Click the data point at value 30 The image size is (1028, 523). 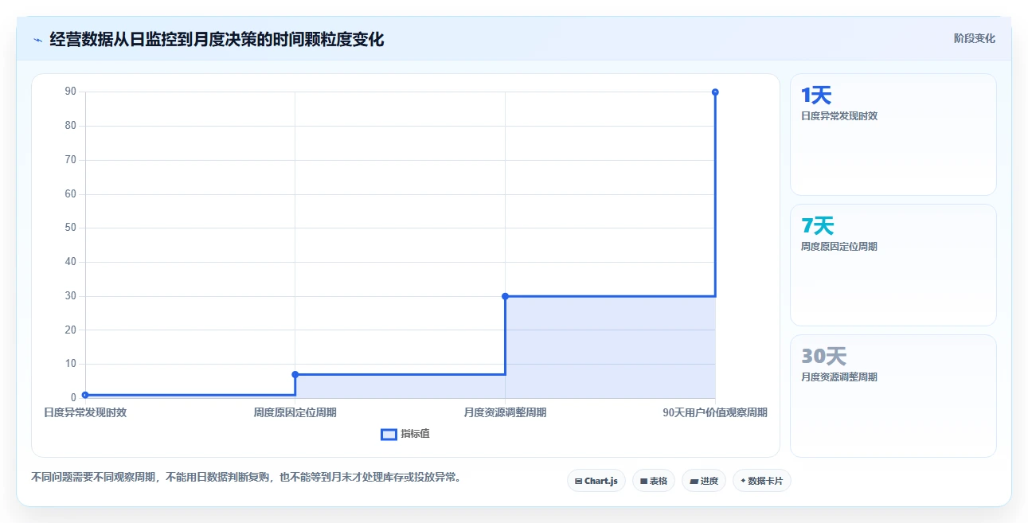pyautogui.click(x=505, y=296)
